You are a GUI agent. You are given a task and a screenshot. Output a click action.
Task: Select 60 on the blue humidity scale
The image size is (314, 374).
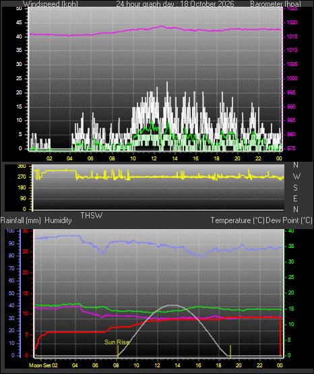click(11, 281)
